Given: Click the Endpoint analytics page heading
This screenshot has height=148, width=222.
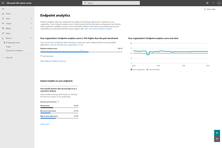Looking at the screenshot, I should tap(55, 15).
